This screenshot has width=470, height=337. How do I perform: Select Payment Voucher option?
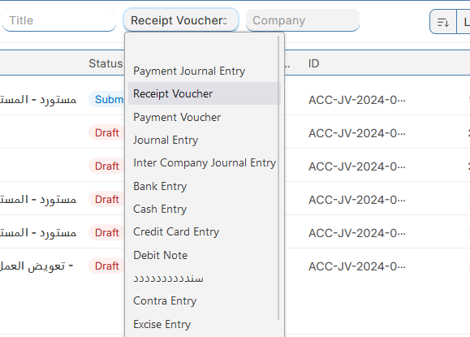(177, 117)
